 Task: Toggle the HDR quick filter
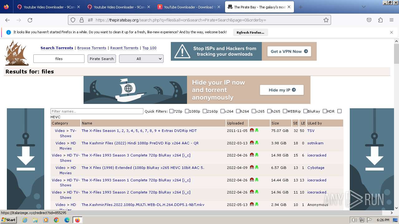point(325,111)
